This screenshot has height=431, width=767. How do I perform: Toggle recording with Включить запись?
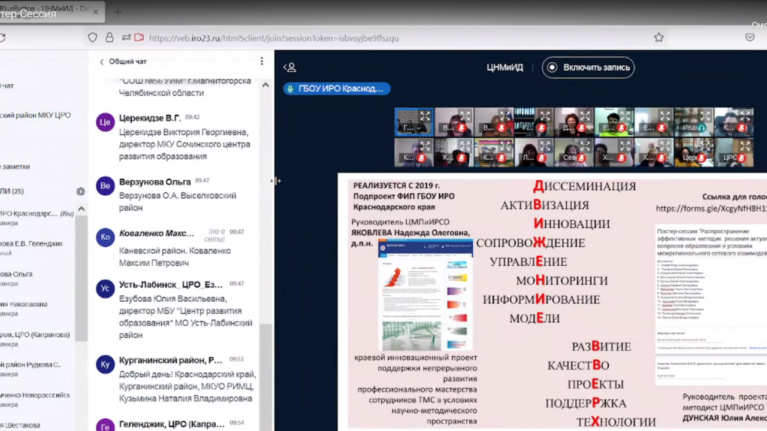tap(588, 68)
